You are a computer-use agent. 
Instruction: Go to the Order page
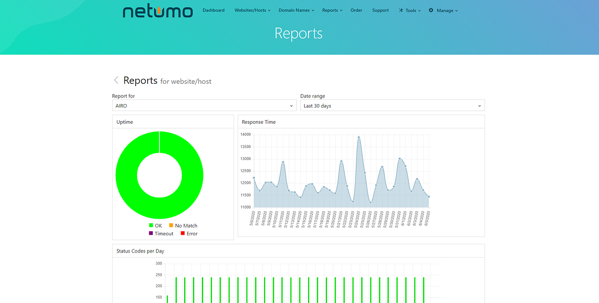(x=357, y=10)
